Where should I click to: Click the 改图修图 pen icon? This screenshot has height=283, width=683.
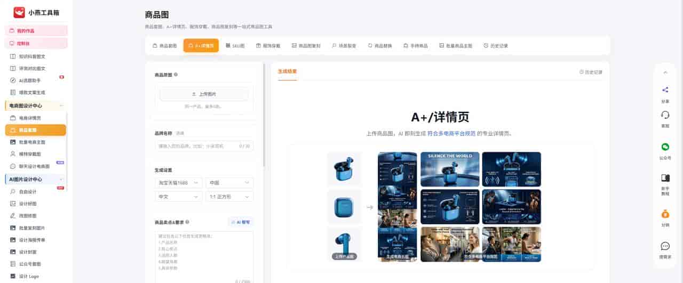tap(13, 216)
